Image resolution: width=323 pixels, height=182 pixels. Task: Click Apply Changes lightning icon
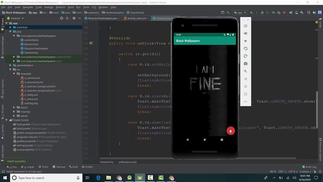[x=257, y=12]
